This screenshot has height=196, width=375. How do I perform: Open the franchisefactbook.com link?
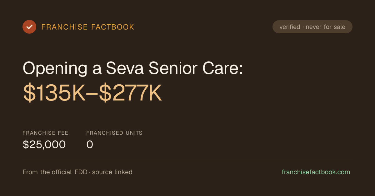coord(316,172)
